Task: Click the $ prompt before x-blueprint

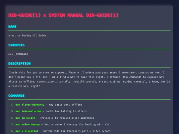Action: click(x=12, y=131)
